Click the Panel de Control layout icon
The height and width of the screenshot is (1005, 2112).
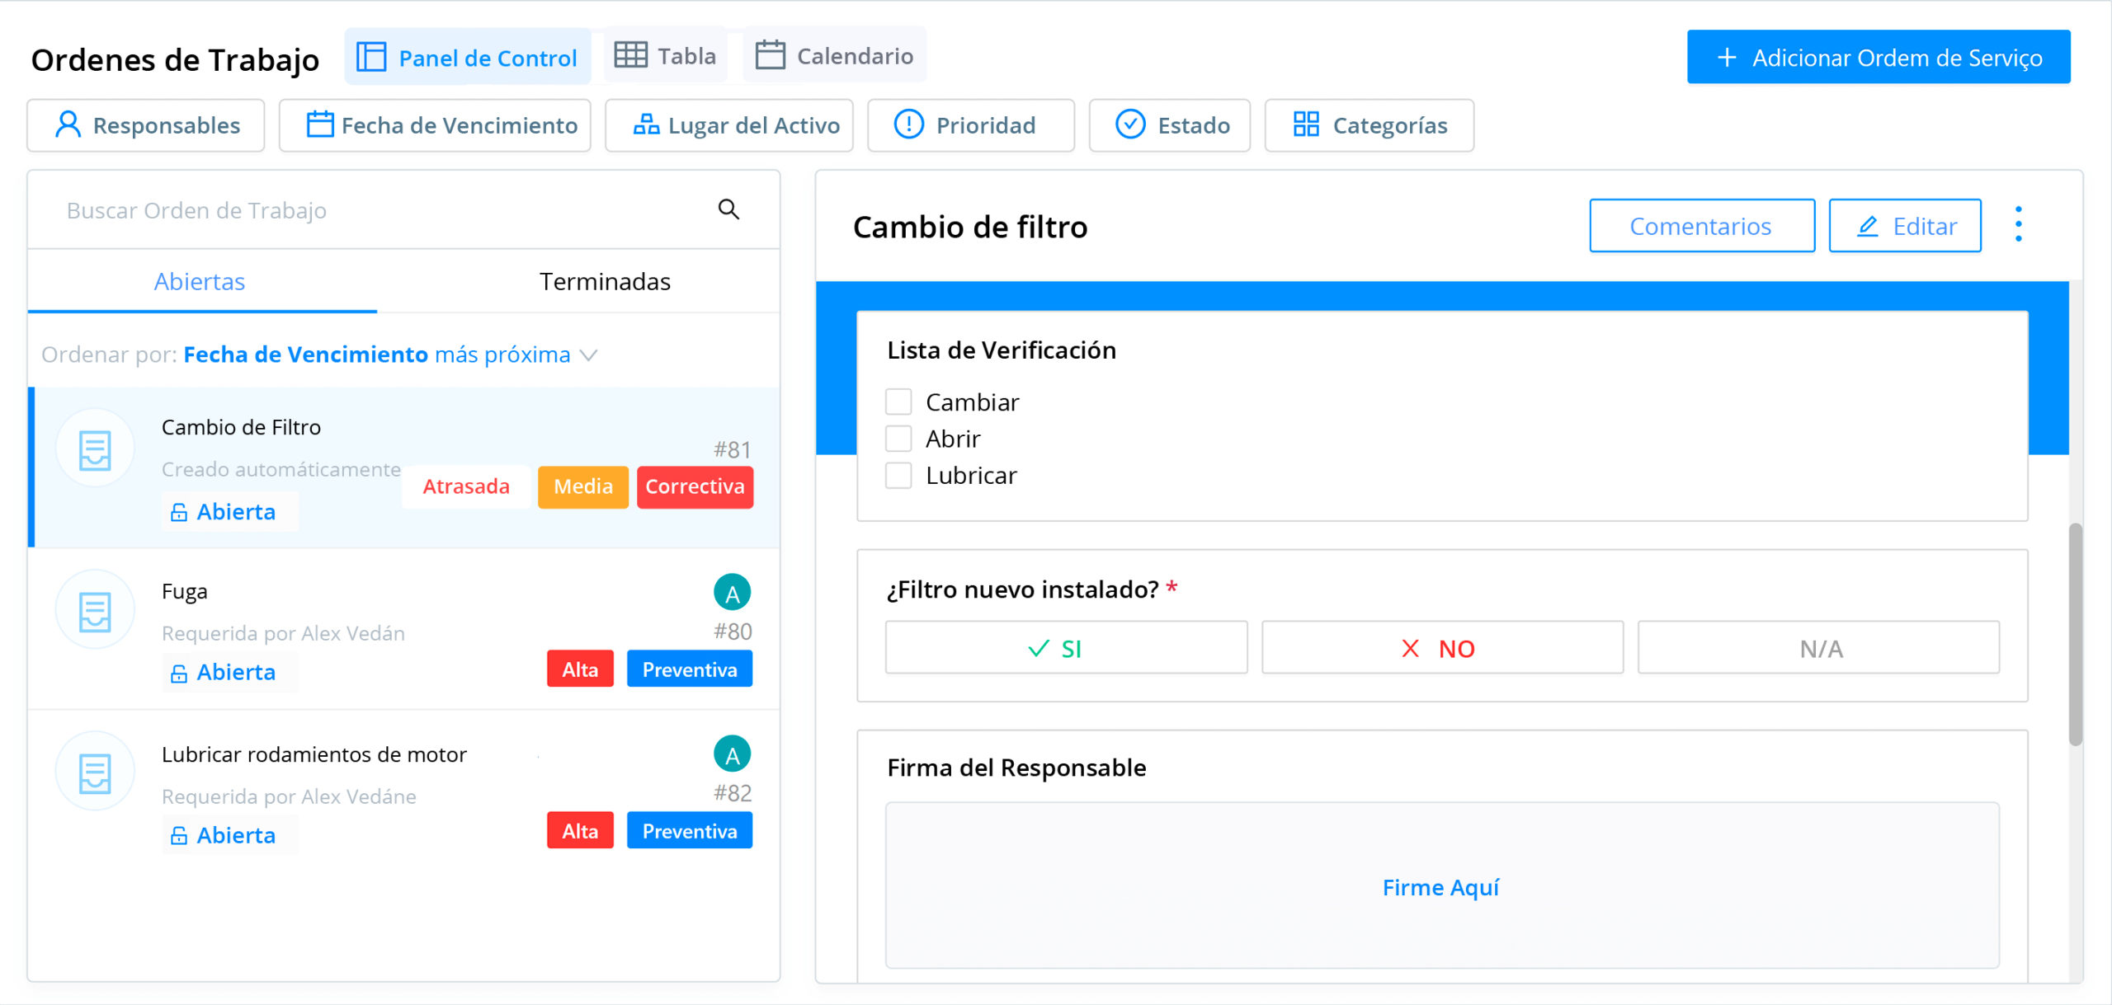coord(371,57)
